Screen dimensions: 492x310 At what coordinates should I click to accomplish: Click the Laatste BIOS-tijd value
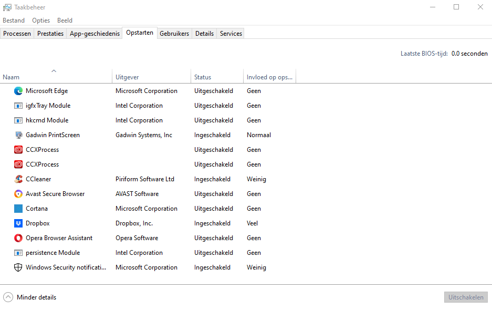pos(469,54)
